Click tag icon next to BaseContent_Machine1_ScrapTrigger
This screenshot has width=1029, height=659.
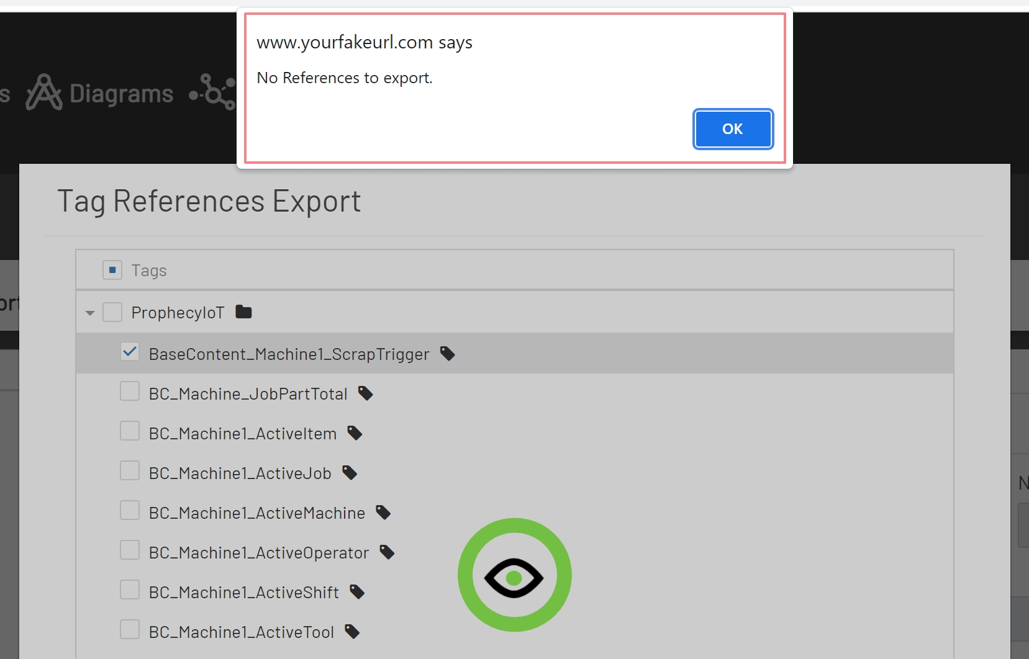pos(447,354)
